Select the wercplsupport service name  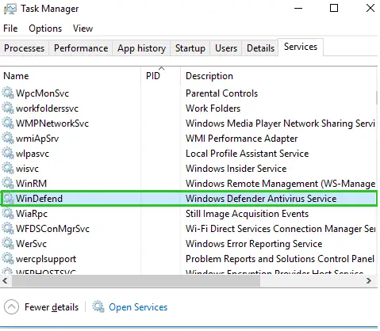46,259
